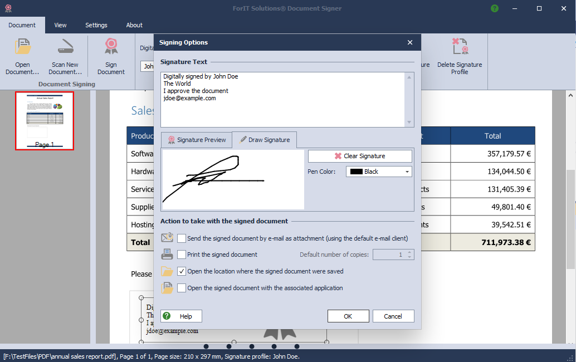Enable sending signed document by e-mail
The image size is (576, 362).
point(182,238)
